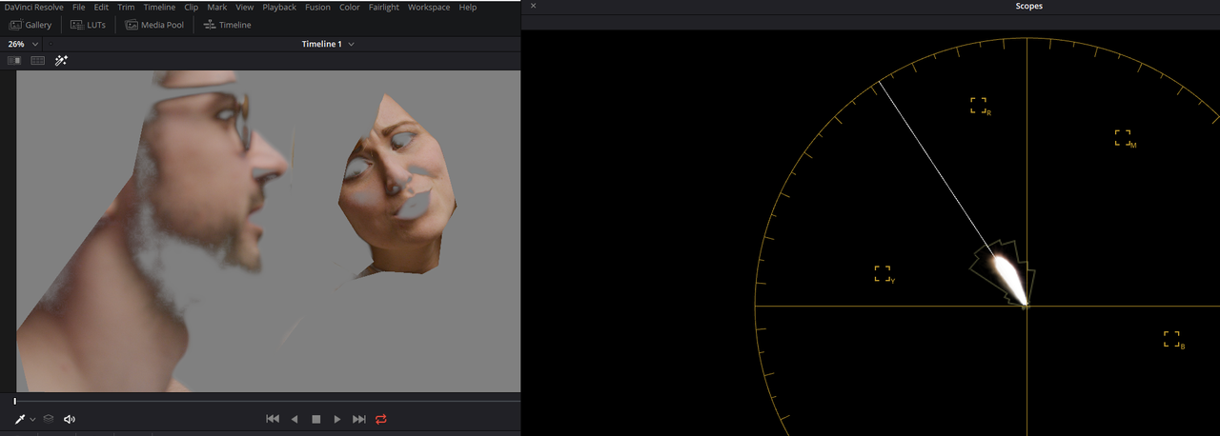This screenshot has width=1220, height=436.
Task: Close the Scopes panel
Action: [533, 6]
